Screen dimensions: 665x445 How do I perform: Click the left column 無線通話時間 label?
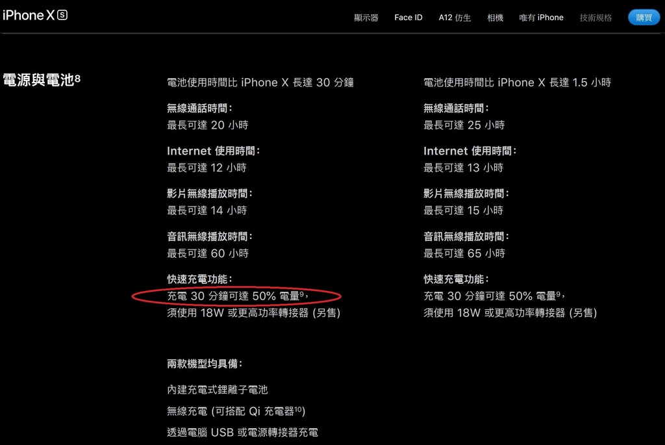coord(199,108)
